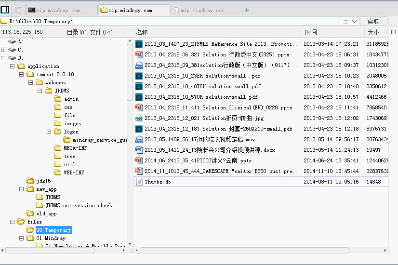Switch to the mip.mindray.com file manager tab

coord(134,10)
